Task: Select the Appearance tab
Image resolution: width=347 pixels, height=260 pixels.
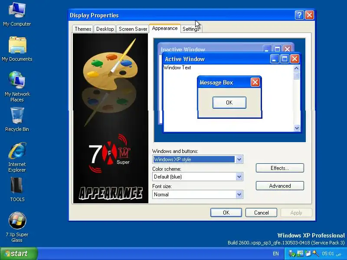Action: [165, 28]
